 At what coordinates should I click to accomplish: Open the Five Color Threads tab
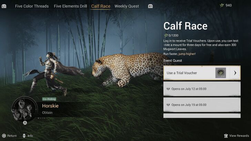(x=32, y=6)
